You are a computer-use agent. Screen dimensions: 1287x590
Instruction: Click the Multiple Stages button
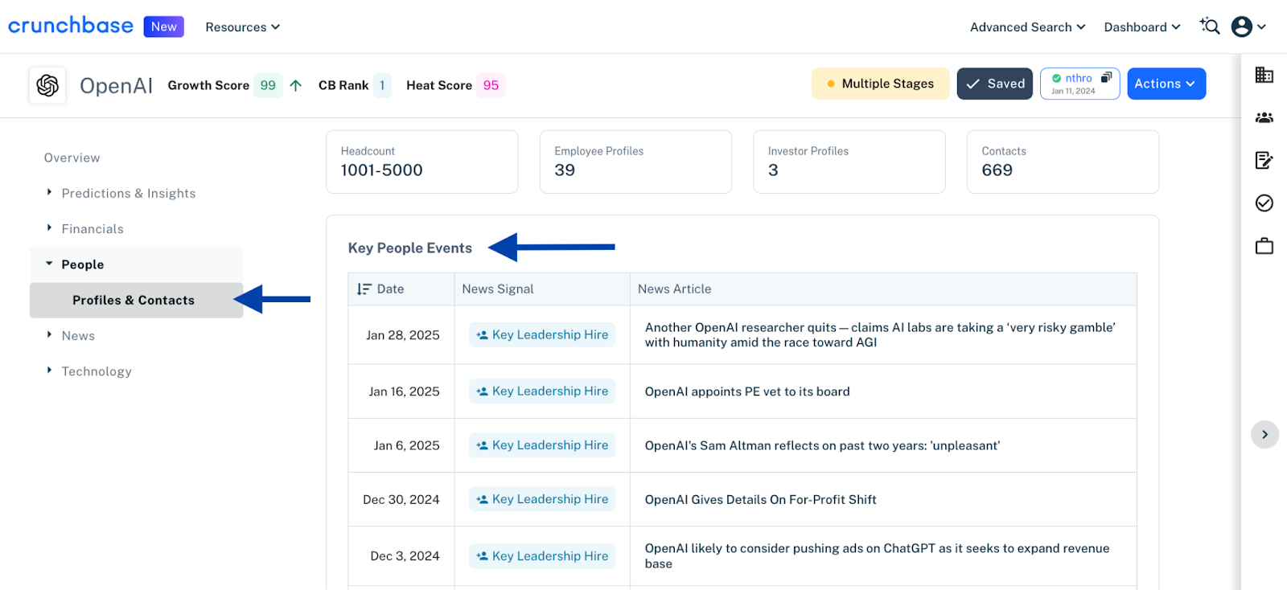880,84
